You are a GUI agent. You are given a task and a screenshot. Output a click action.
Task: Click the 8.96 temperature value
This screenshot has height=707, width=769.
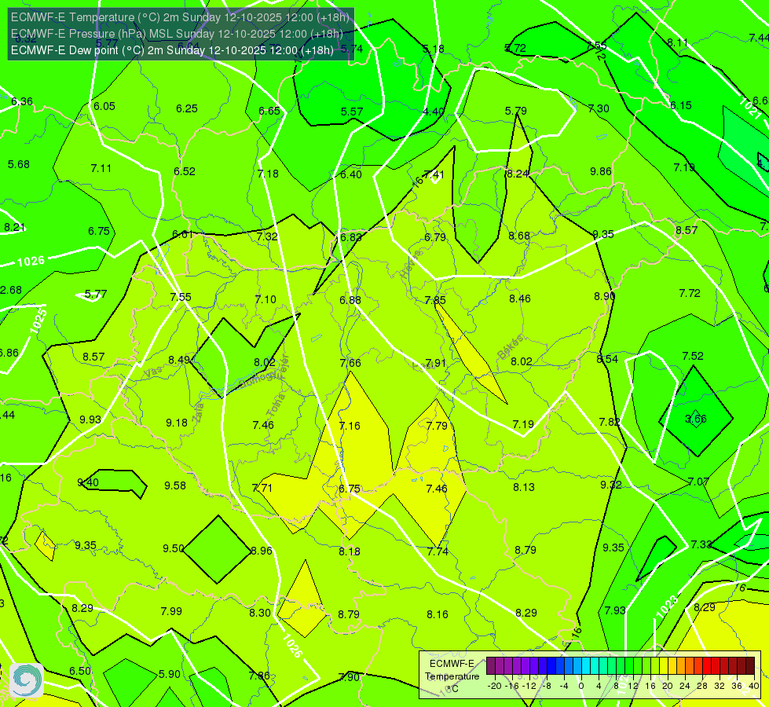pyautogui.click(x=262, y=551)
